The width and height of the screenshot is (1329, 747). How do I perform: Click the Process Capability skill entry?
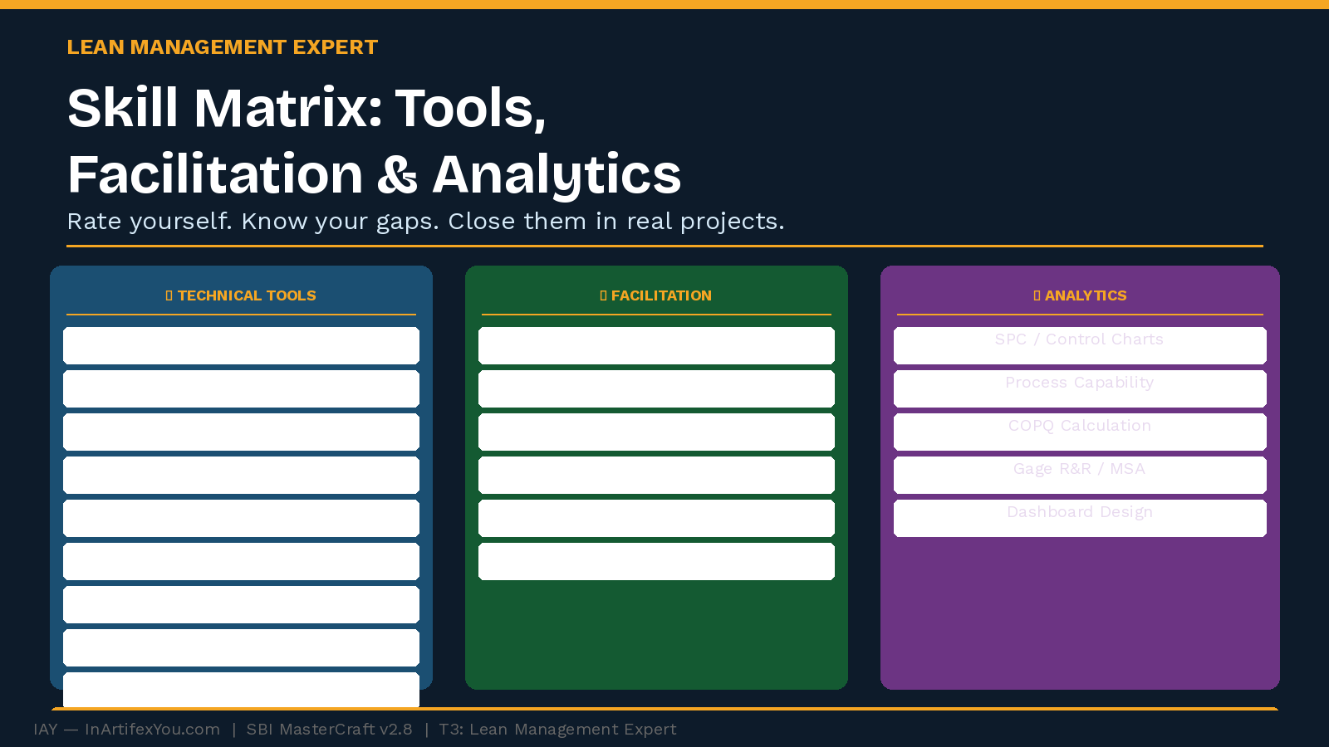point(1079,383)
